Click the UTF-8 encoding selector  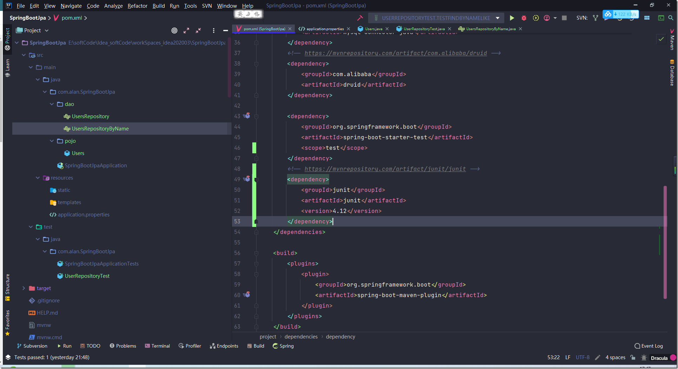(x=583, y=357)
